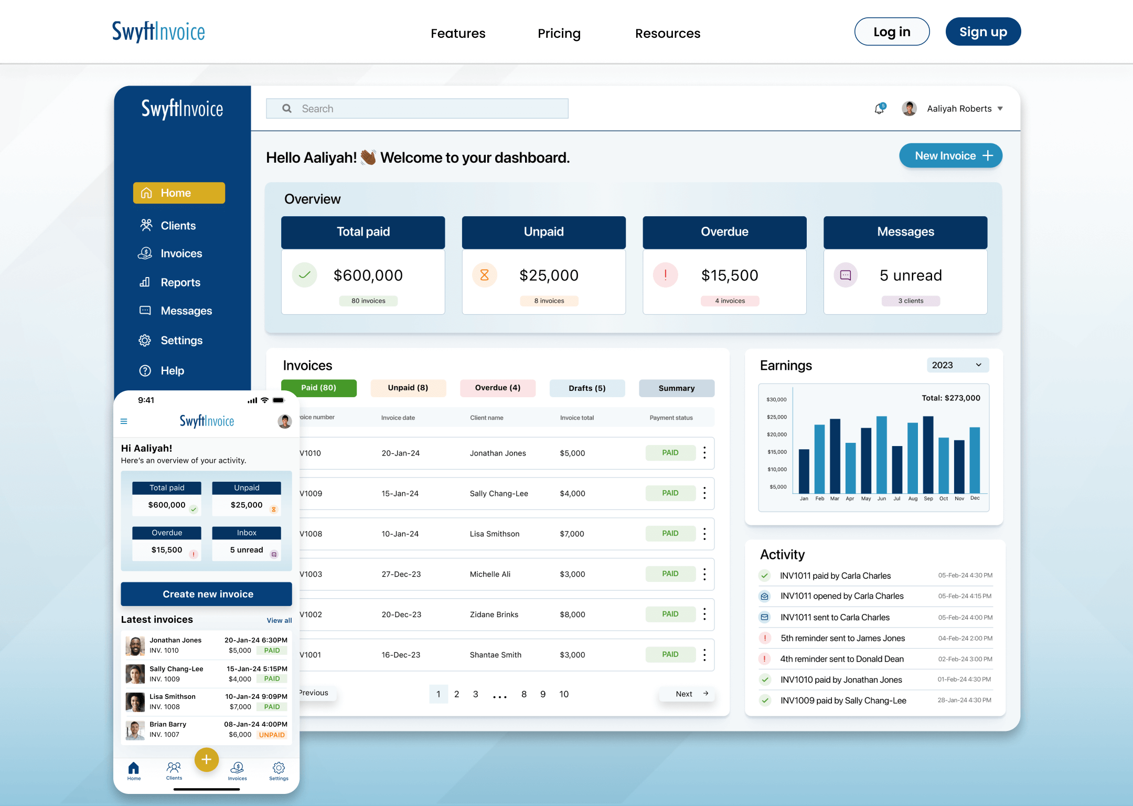Switch to the Overdue (4) tab

point(498,388)
